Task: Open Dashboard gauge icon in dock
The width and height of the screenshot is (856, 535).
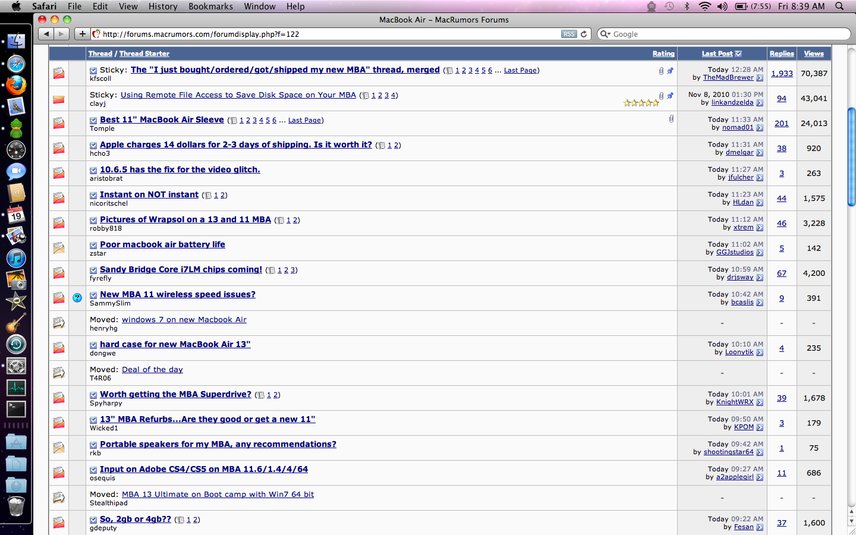Action: point(16,150)
